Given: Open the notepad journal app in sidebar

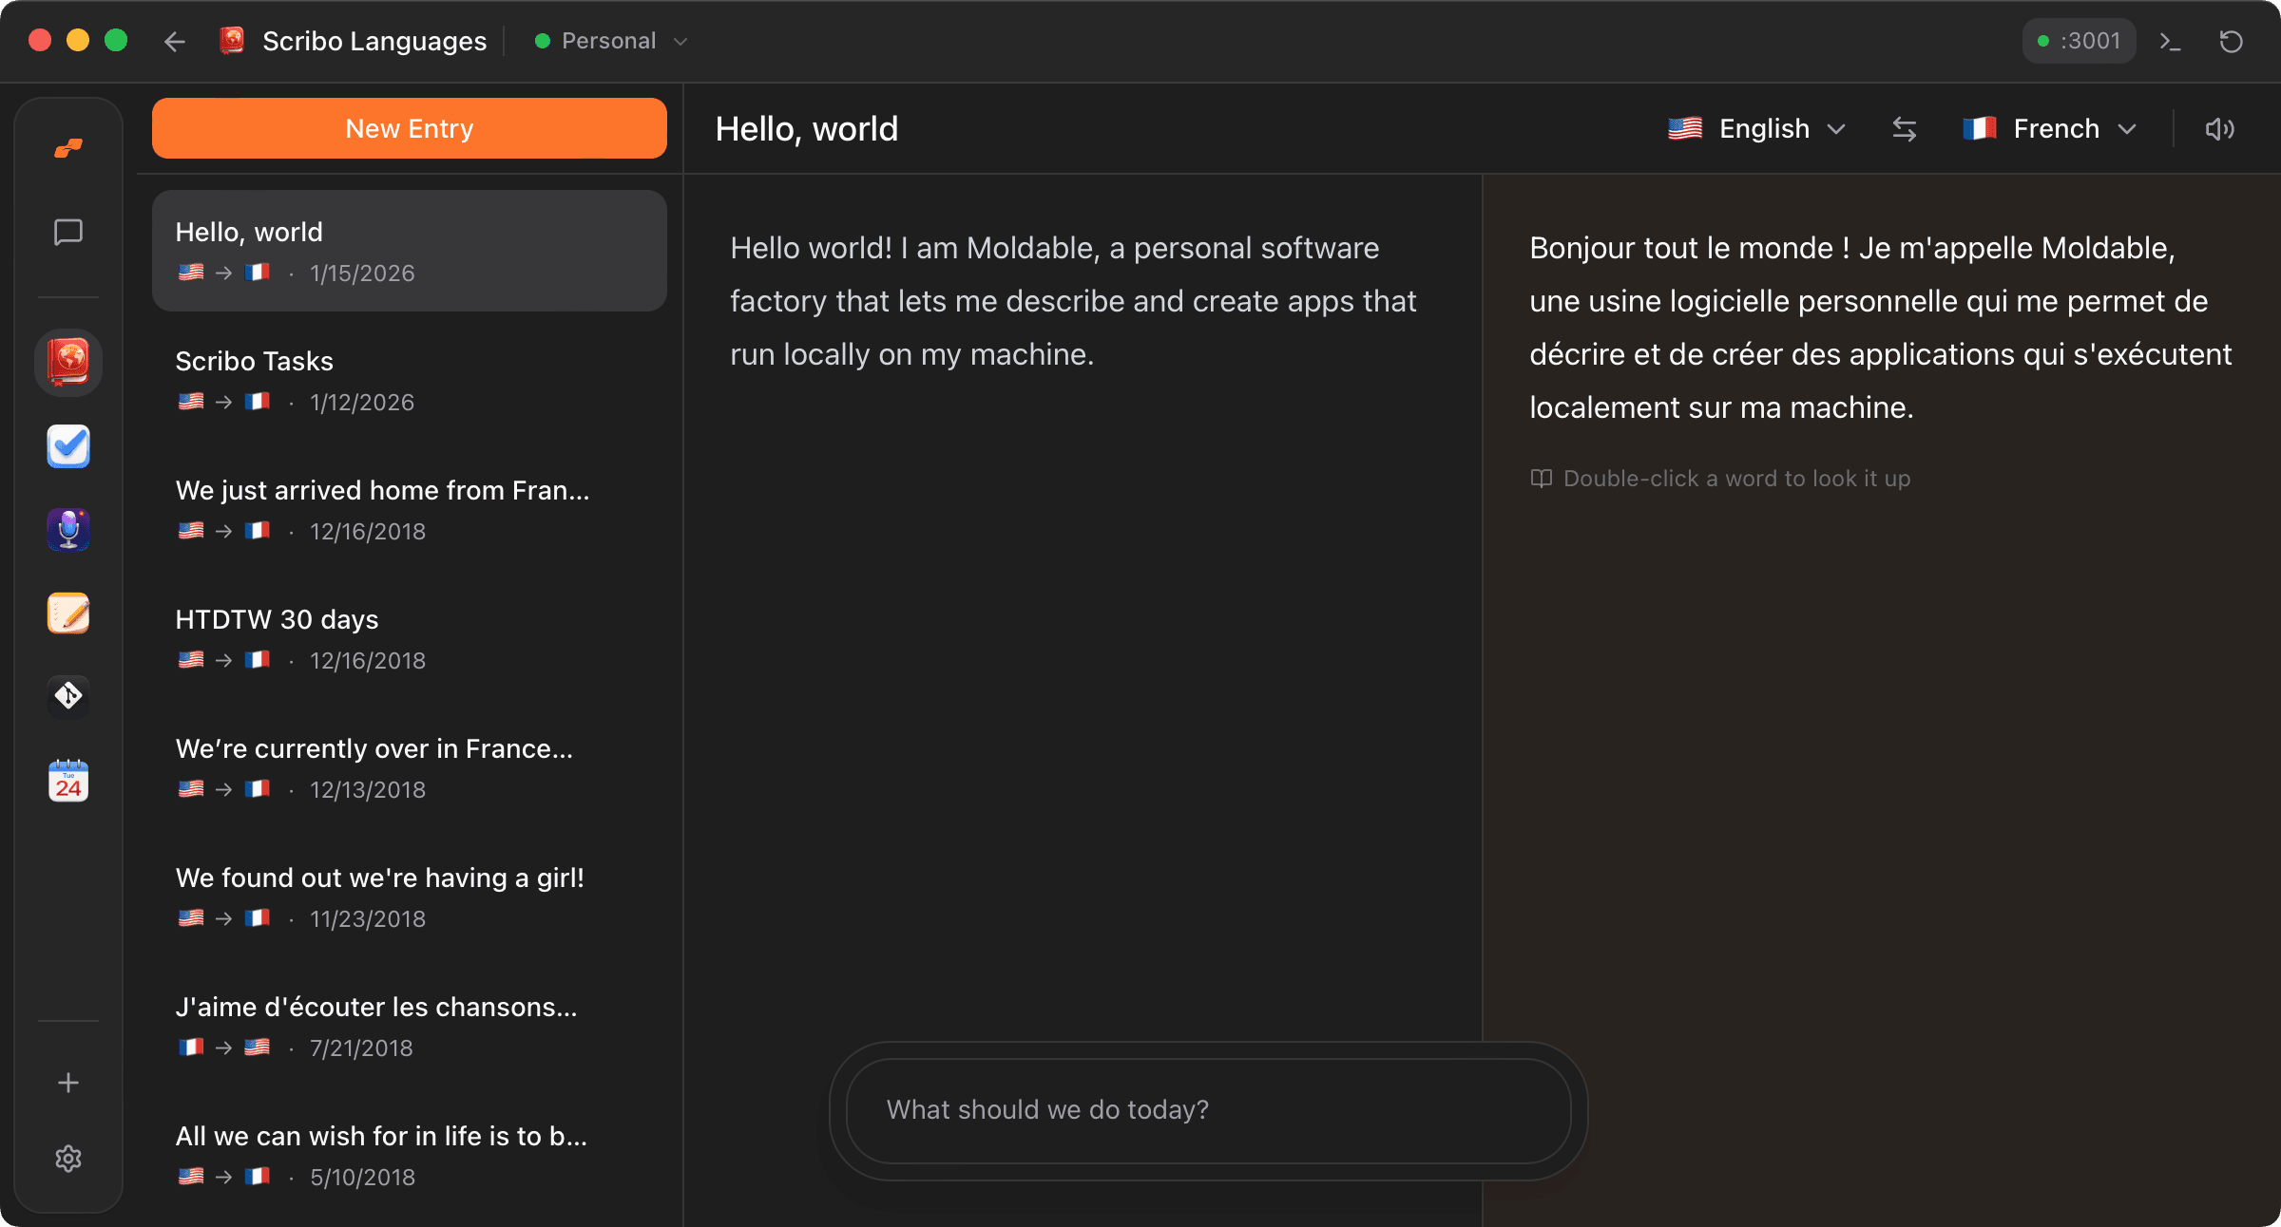Looking at the screenshot, I should 67,613.
